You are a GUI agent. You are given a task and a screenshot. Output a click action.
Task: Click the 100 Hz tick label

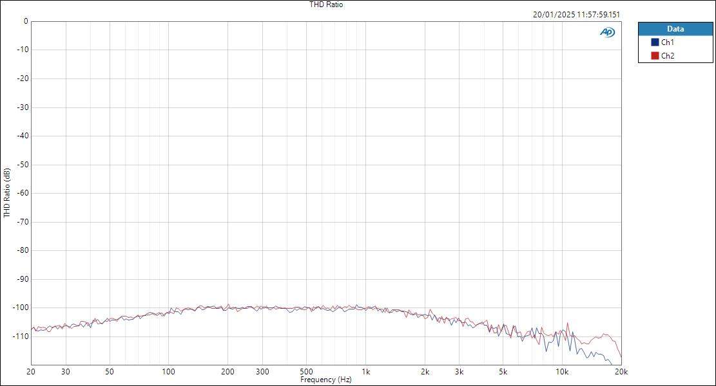pyautogui.click(x=168, y=372)
